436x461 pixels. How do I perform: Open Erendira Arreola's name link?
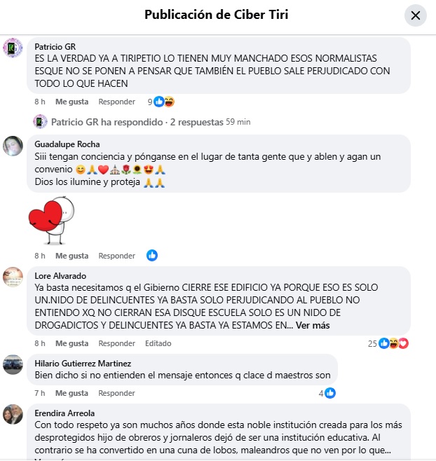tap(64, 413)
